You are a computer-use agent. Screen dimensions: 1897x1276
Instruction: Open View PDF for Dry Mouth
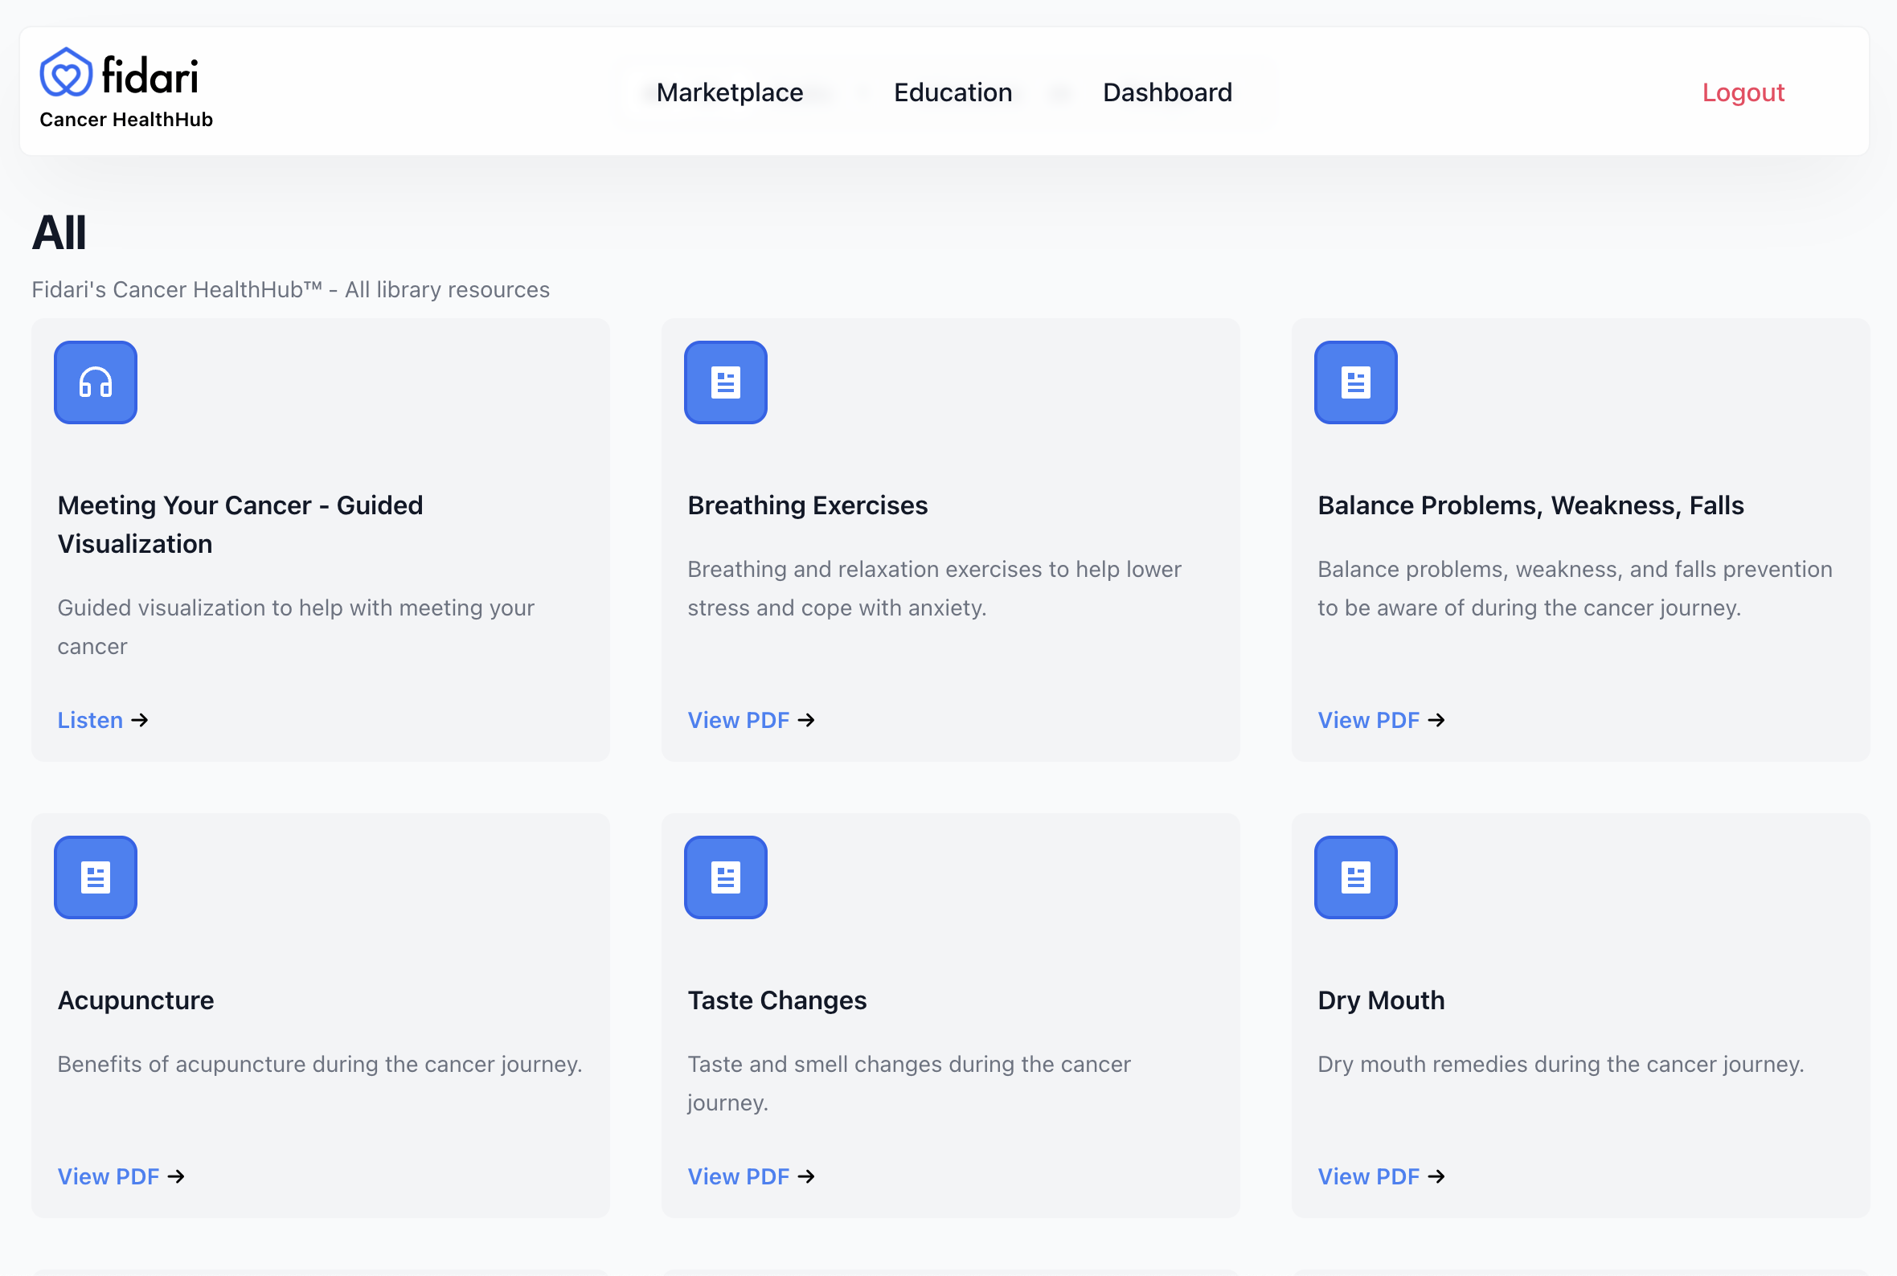pos(1380,1176)
